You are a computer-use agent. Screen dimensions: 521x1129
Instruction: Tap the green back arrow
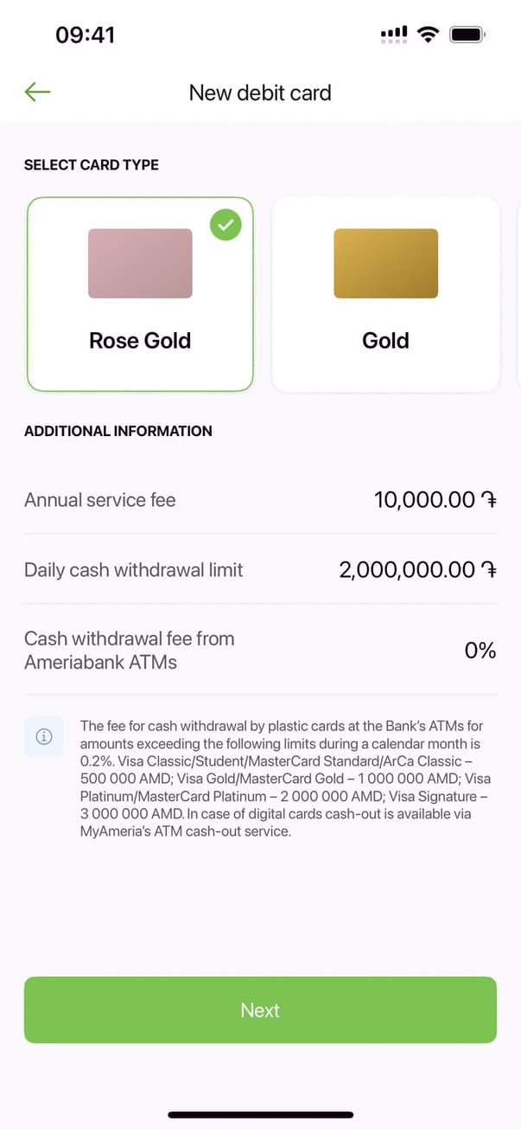(38, 92)
